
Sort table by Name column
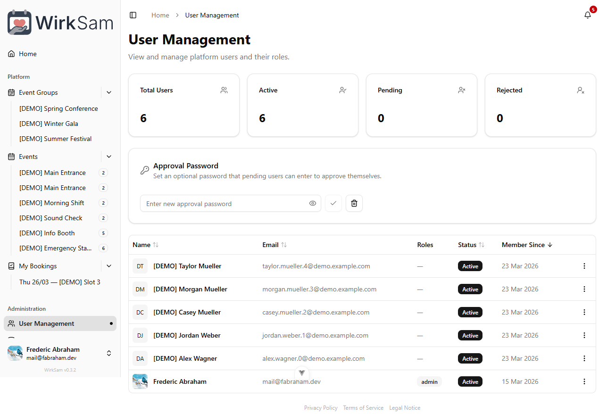[146, 245]
